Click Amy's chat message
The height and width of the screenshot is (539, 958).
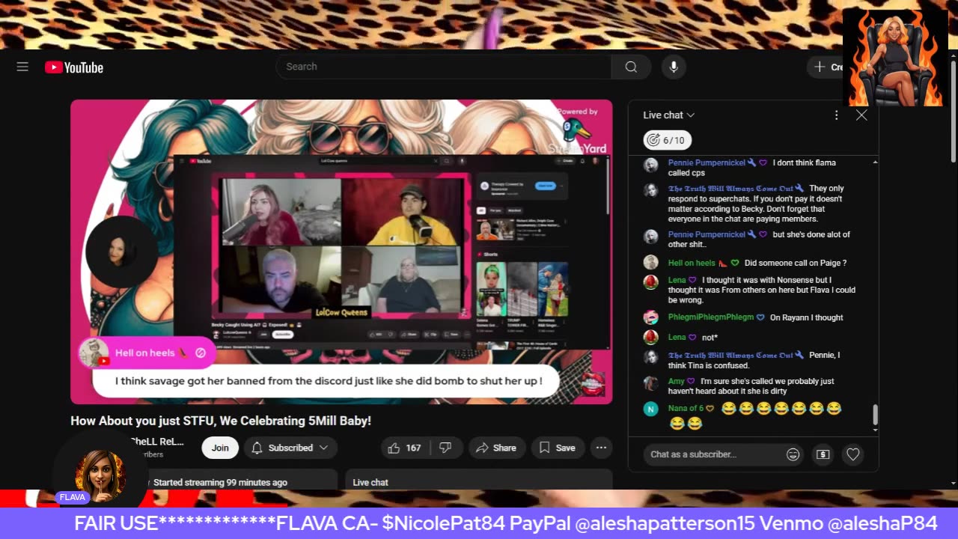pos(751,386)
